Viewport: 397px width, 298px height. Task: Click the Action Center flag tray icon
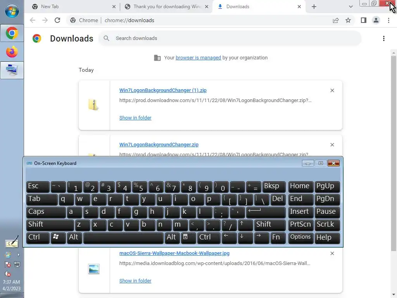(x=8, y=265)
